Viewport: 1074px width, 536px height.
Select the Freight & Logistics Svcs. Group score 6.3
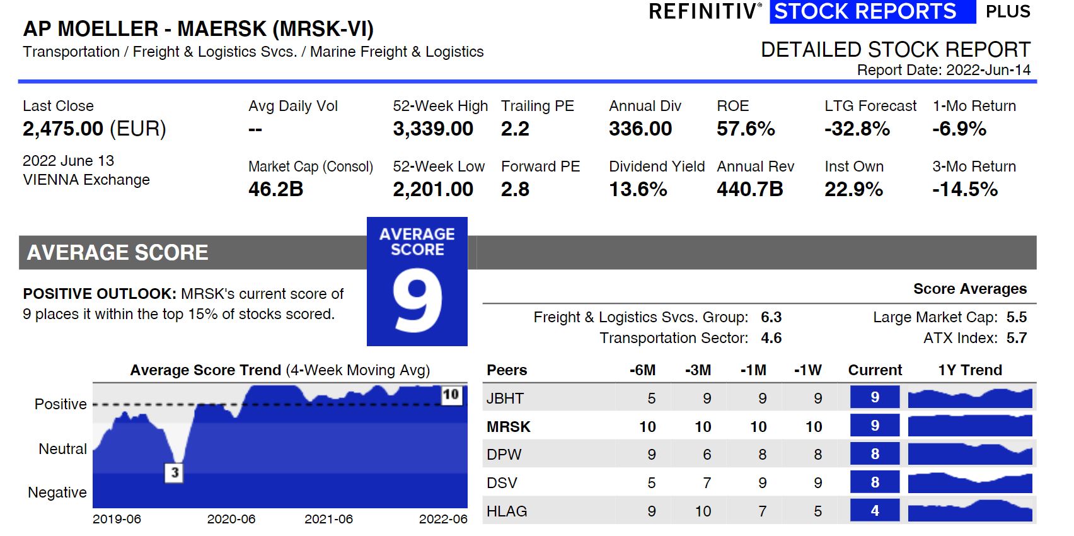[771, 317]
